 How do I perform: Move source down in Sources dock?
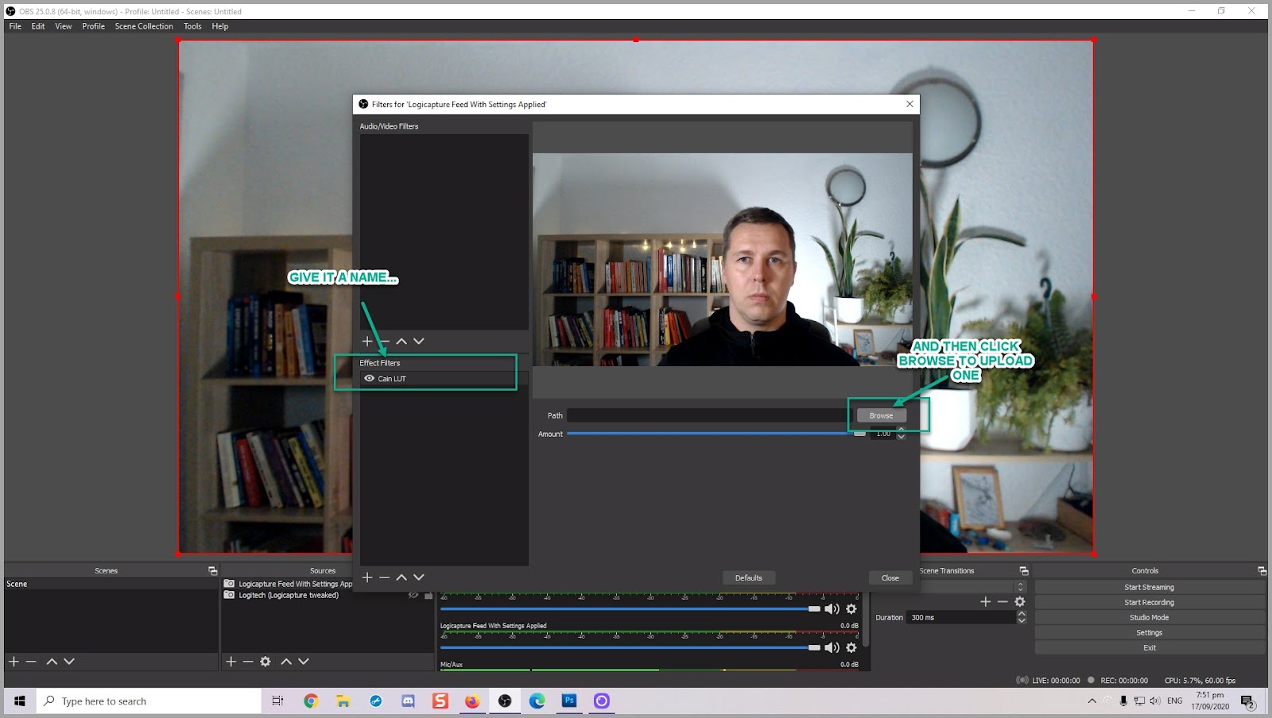pyautogui.click(x=304, y=662)
